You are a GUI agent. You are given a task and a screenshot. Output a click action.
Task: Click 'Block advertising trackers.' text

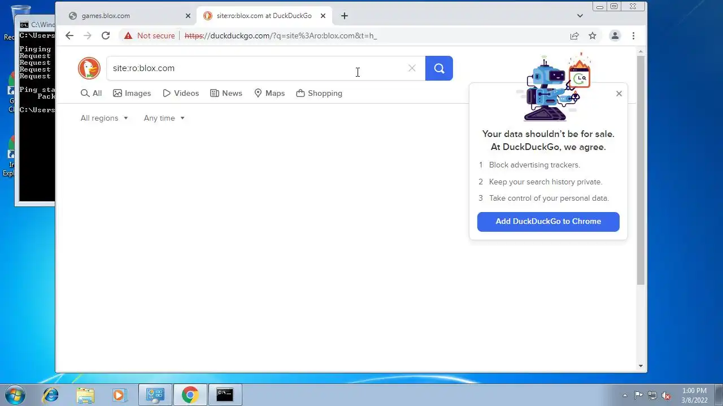534,165
